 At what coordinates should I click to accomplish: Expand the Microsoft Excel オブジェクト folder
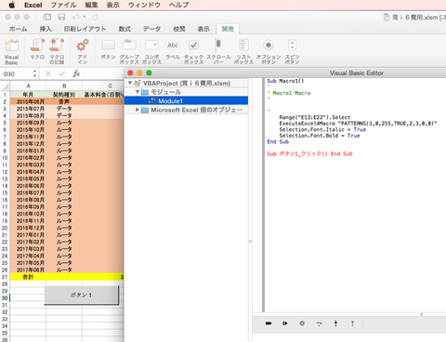pos(138,110)
